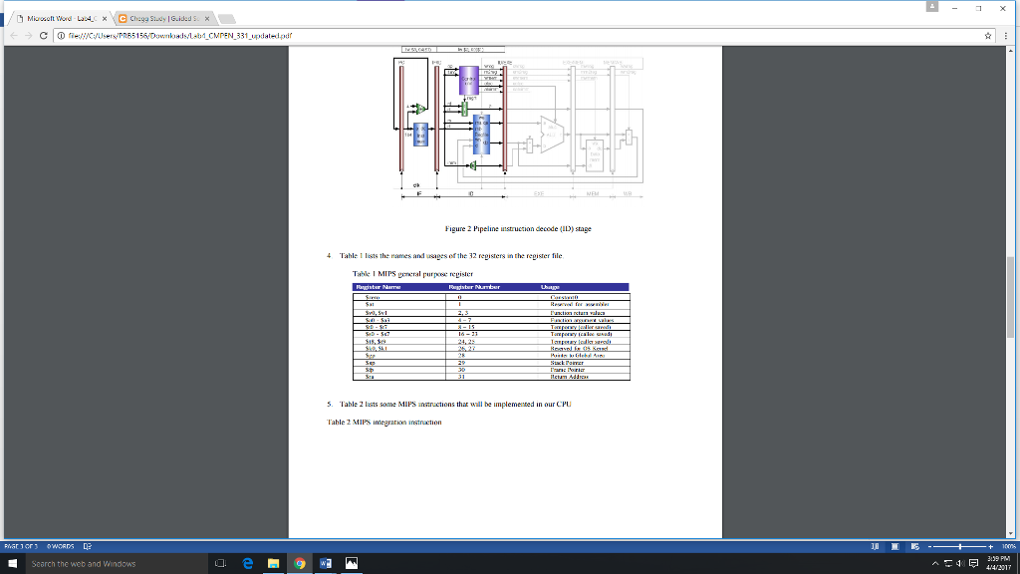Click PAGE 3 OF 3 in Word's status bar

[x=22, y=546]
